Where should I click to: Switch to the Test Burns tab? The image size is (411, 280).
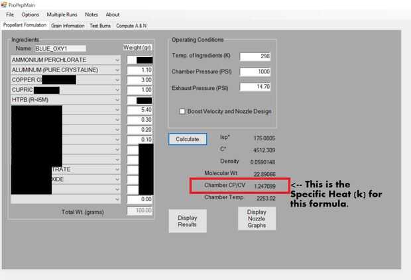coord(100,26)
